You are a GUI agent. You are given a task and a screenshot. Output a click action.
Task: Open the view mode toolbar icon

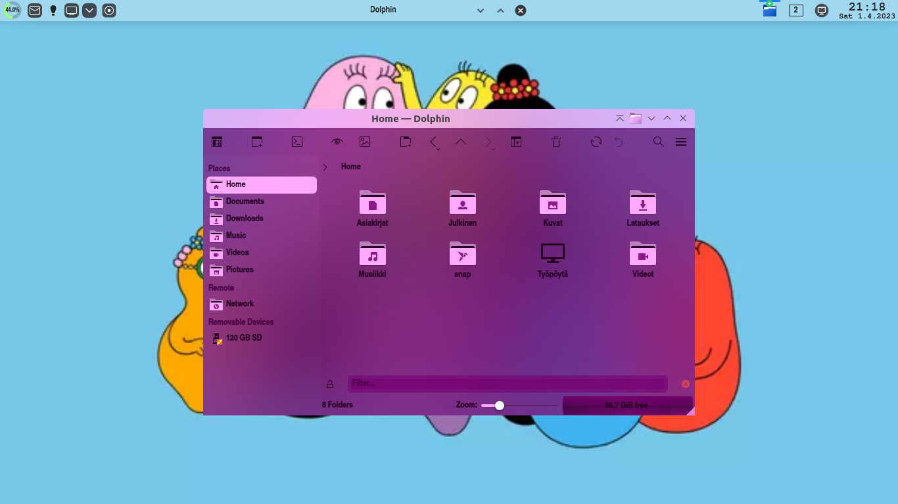tap(217, 142)
